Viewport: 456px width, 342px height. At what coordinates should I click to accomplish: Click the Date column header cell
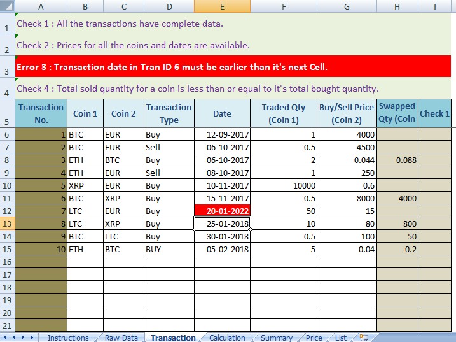click(x=222, y=113)
